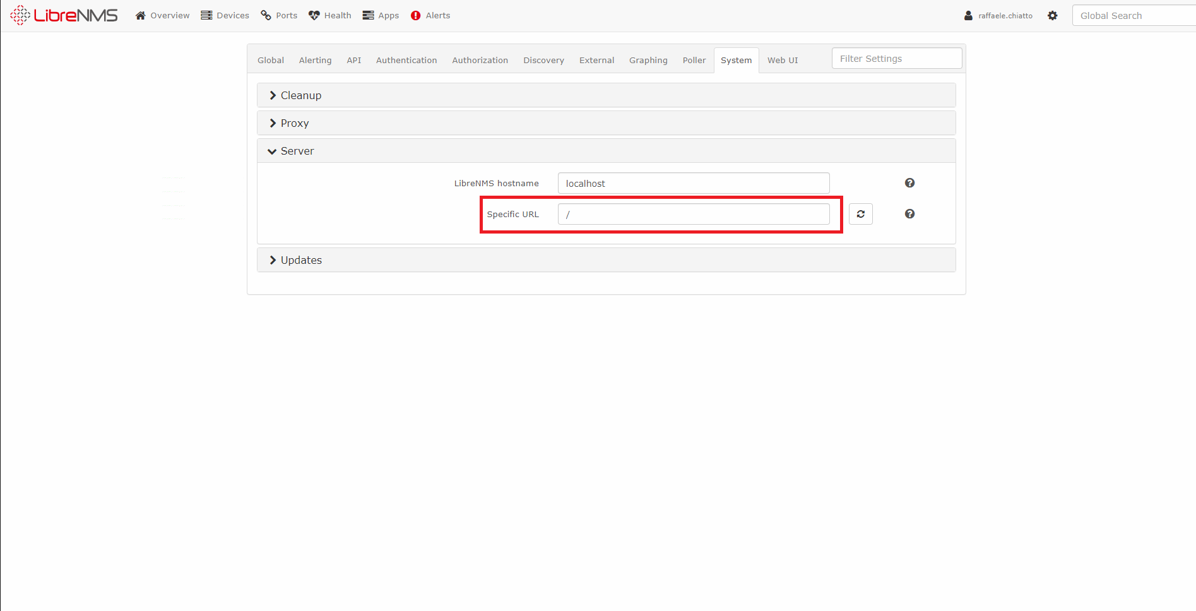
Task: Click the Global Search box
Action: (1134, 15)
